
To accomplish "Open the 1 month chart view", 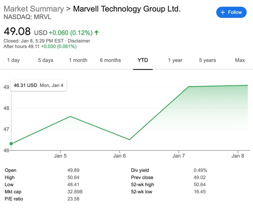I will click(x=78, y=60).
